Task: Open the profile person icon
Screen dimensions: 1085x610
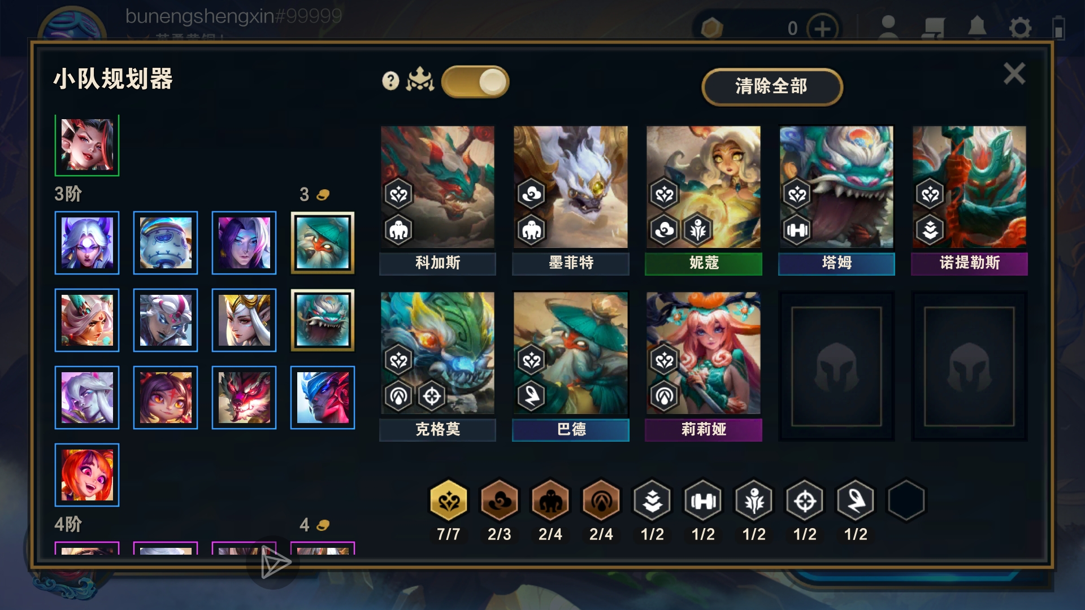Action: pyautogui.click(x=888, y=27)
